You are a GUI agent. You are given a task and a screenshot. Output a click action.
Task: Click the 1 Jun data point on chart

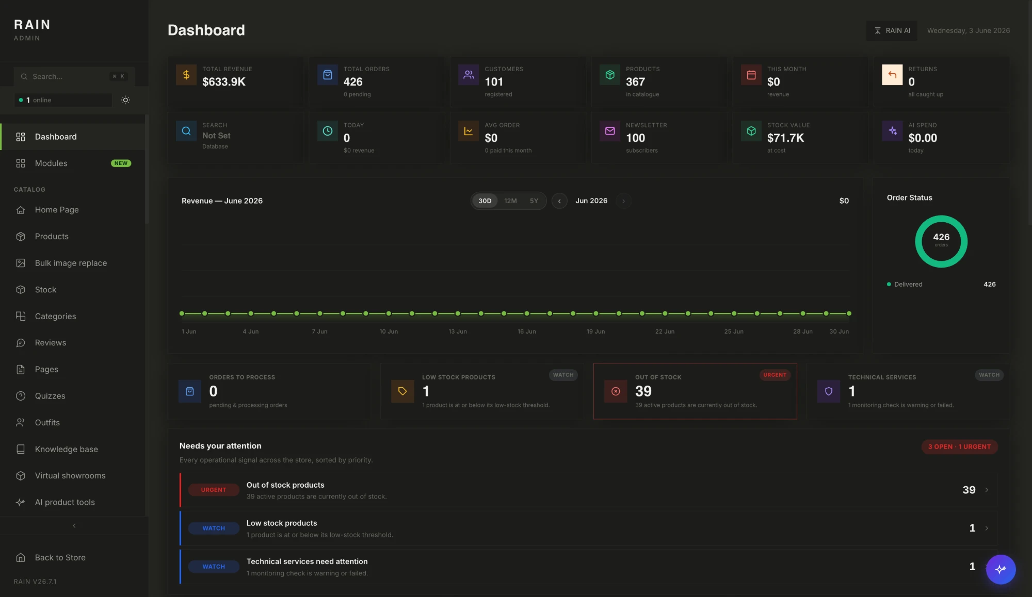182,313
